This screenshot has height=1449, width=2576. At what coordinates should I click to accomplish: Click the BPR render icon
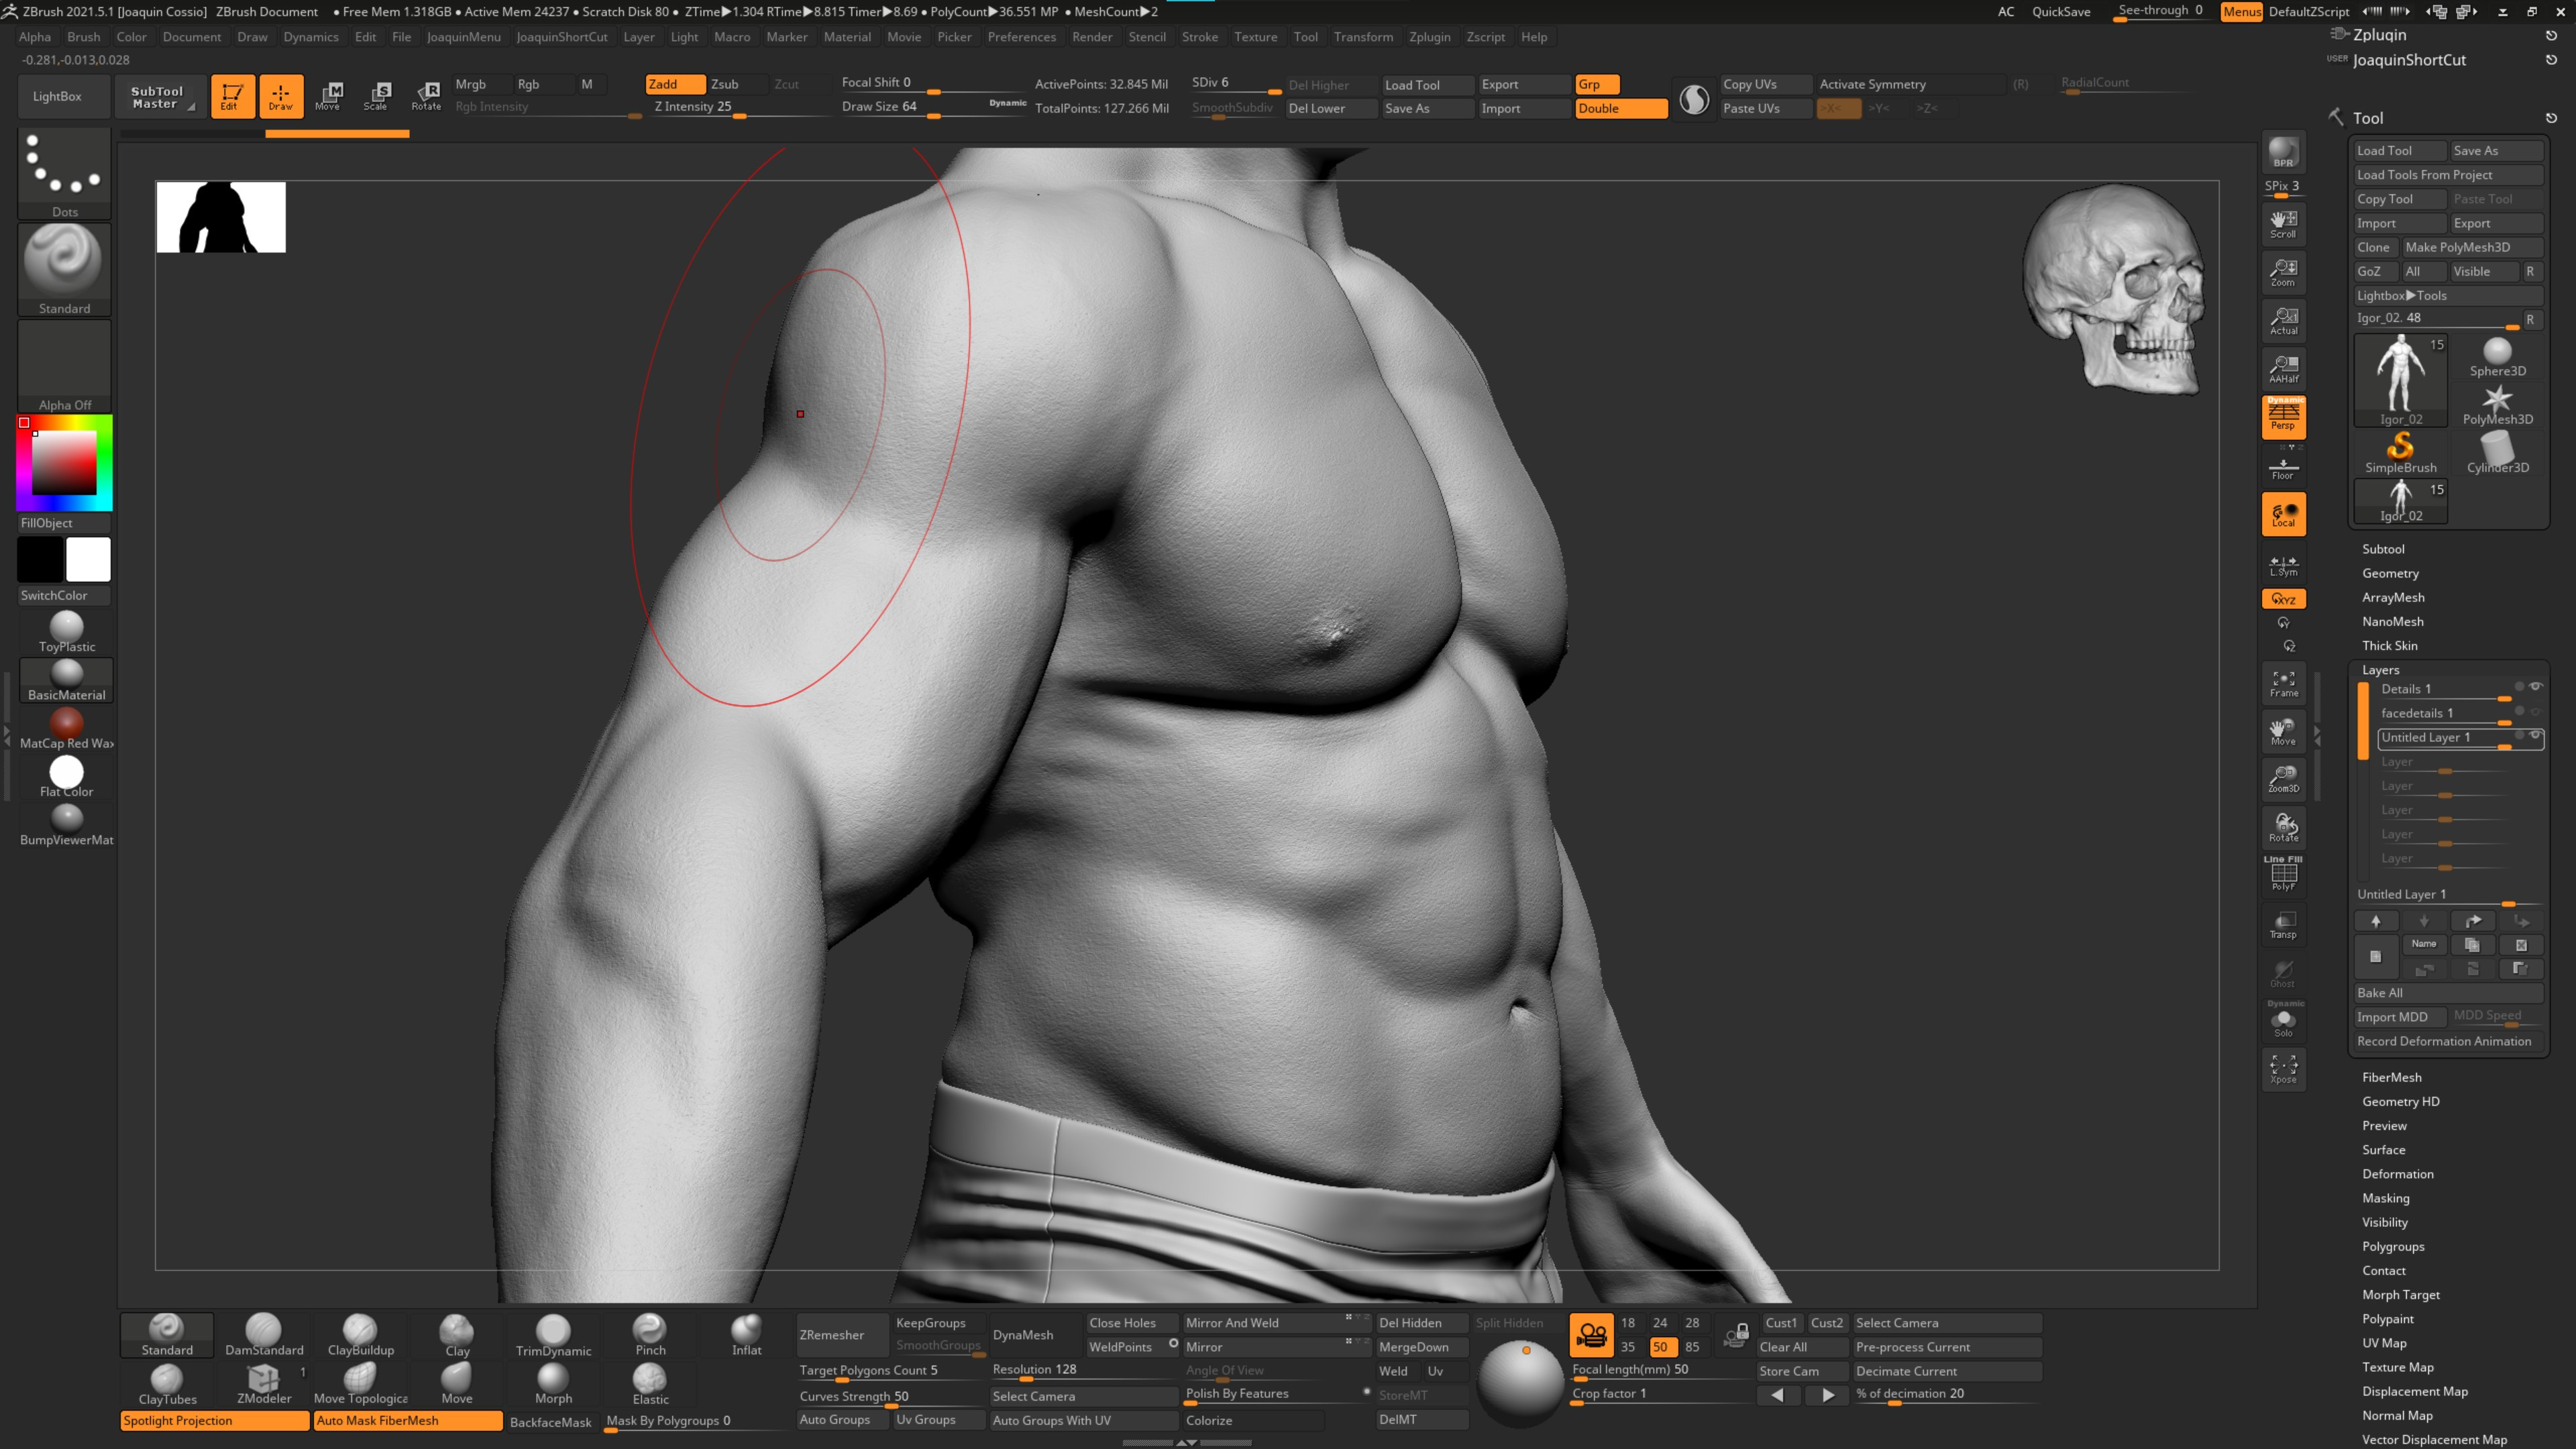[2283, 152]
